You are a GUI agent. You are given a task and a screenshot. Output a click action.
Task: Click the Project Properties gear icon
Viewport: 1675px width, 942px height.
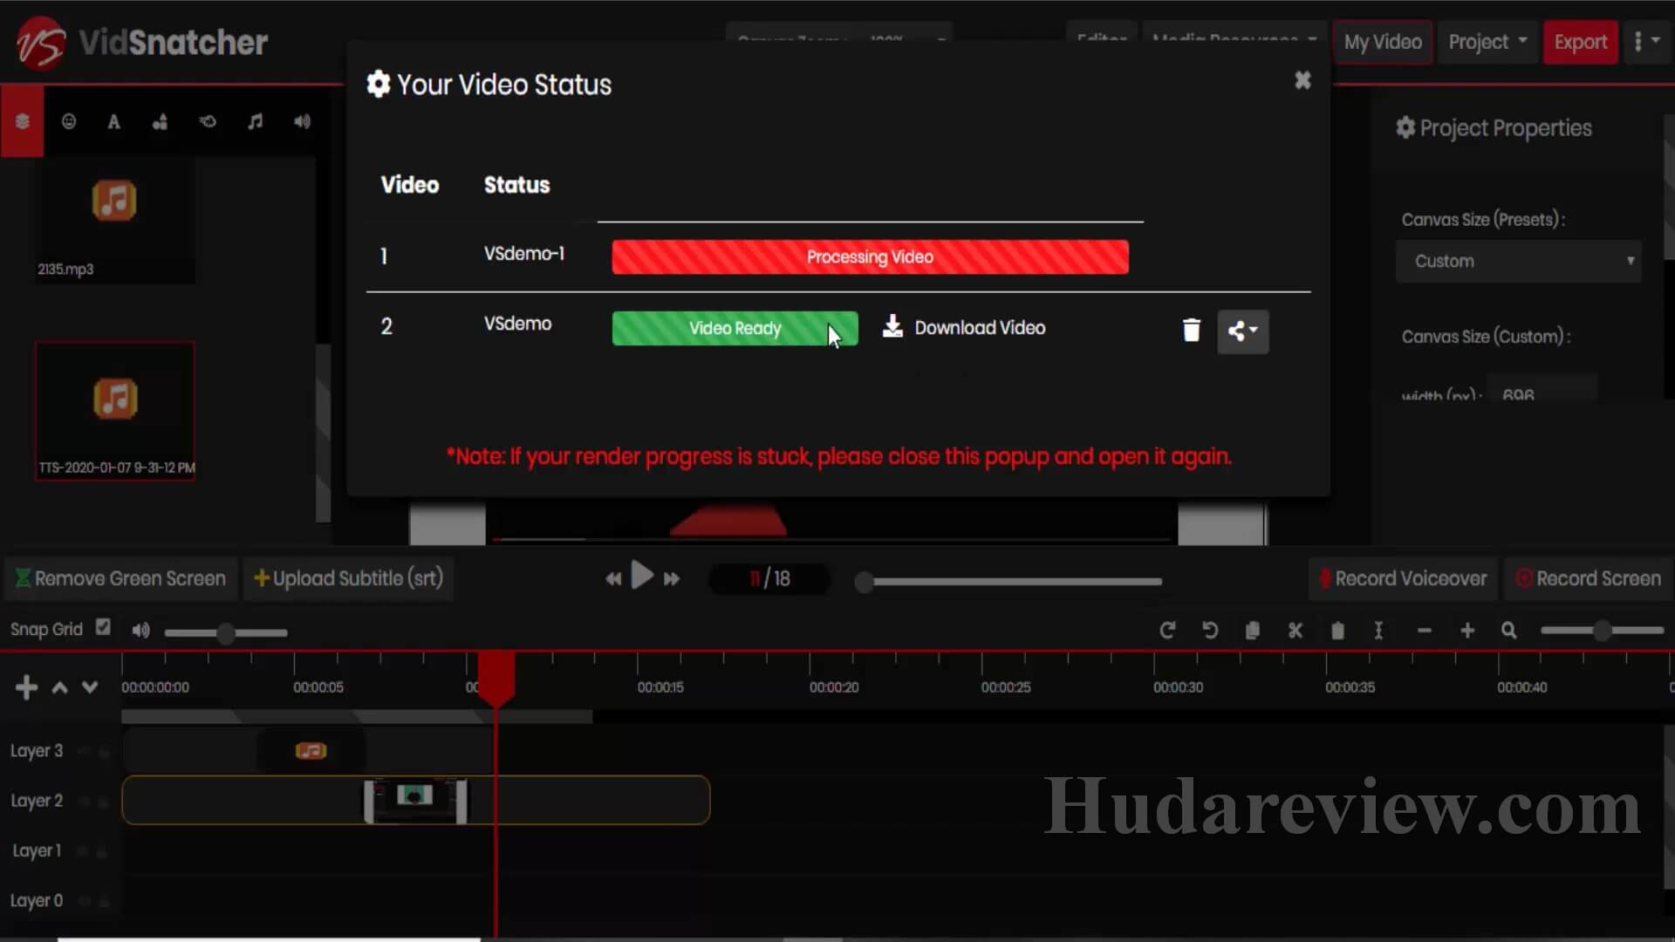tap(1405, 127)
